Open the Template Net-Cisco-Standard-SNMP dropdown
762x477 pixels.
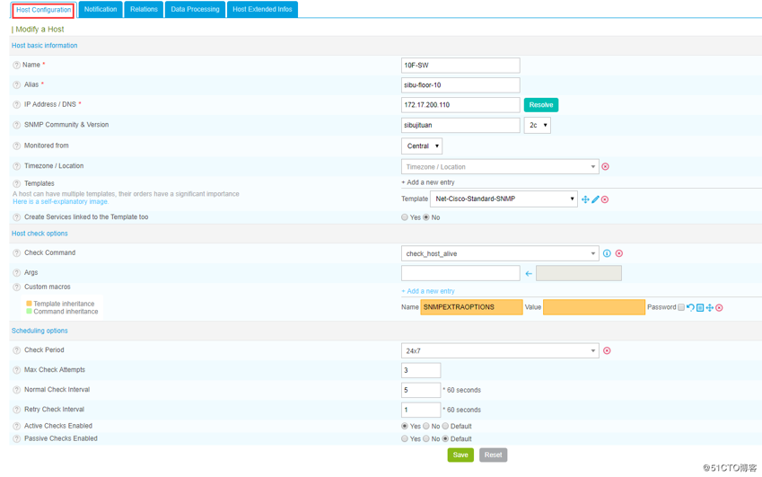click(x=504, y=199)
